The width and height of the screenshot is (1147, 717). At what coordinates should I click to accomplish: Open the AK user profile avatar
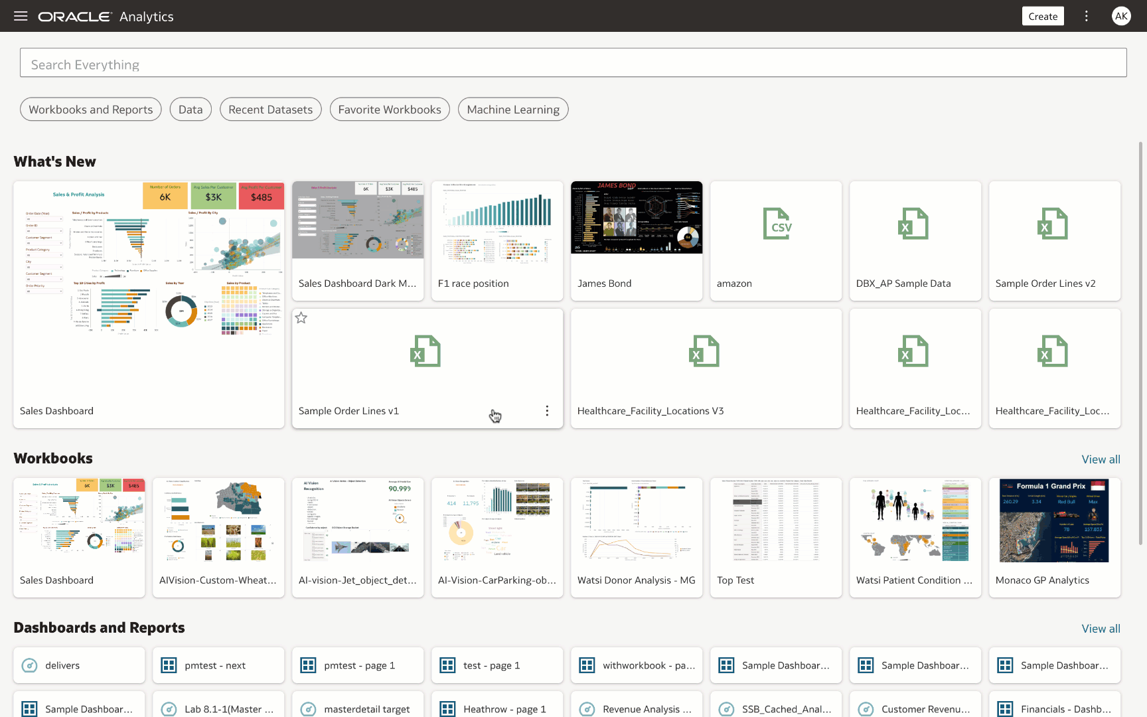1121,16
